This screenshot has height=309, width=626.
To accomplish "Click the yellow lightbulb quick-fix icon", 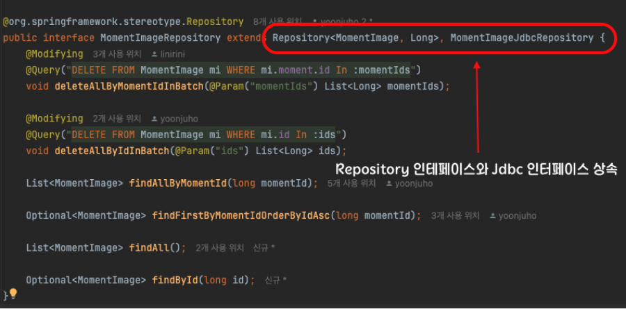I will point(14,294).
